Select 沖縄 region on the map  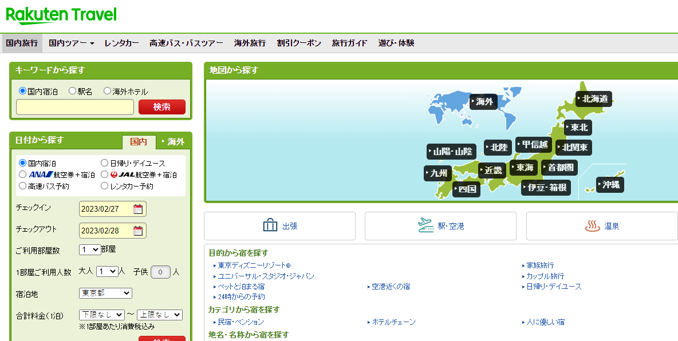[610, 185]
